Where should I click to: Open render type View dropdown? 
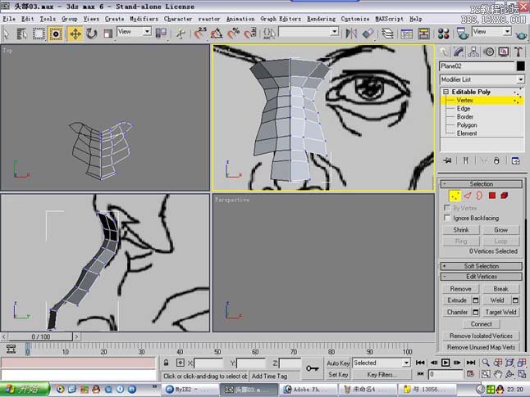coord(491,32)
